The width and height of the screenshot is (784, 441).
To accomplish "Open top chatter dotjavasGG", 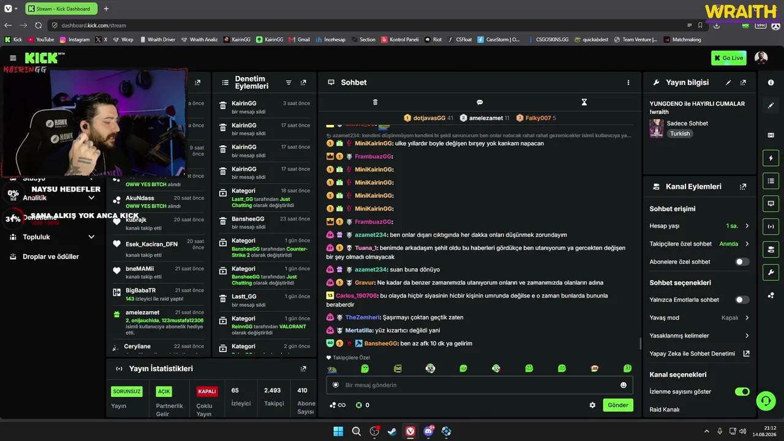I will tap(429, 118).
